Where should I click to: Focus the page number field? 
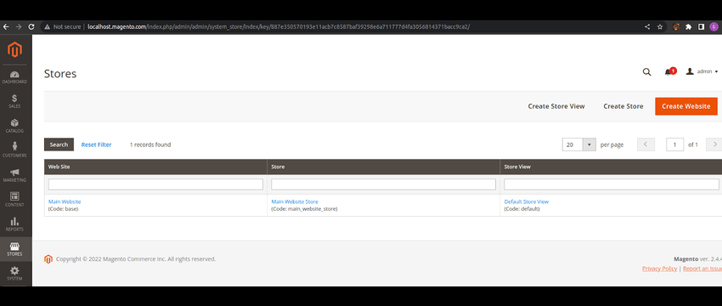pyautogui.click(x=674, y=144)
